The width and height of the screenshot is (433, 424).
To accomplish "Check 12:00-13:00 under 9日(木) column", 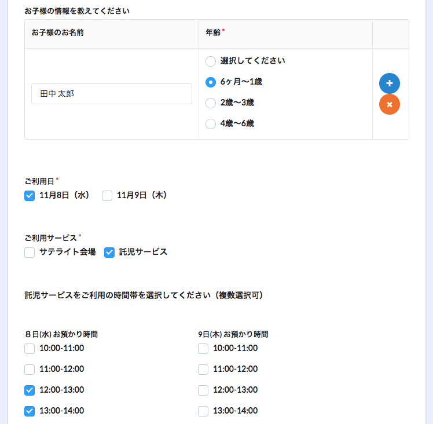I will click(x=203, y=390).
